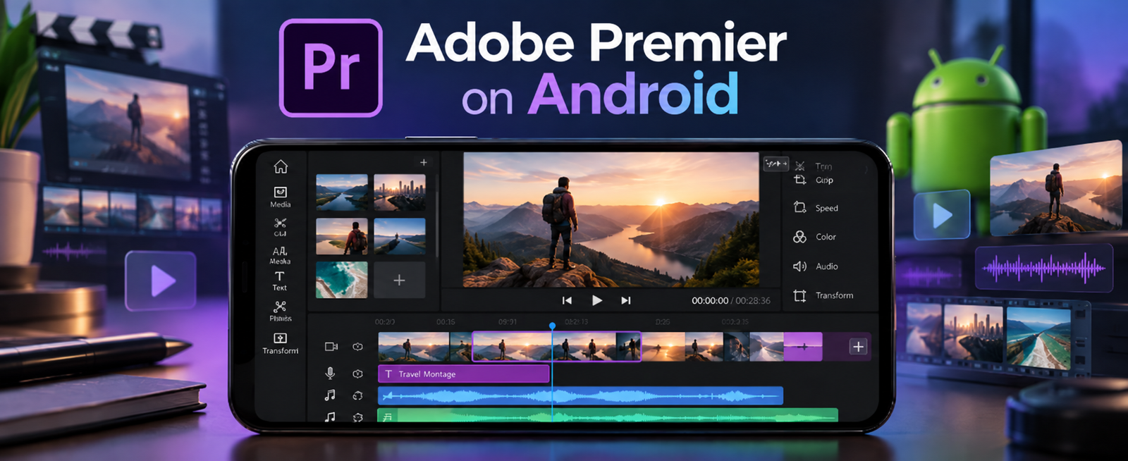The width and height of the screenshot is (1128, 461).
Task: Click the empty add-media tile
Action: 400,280
